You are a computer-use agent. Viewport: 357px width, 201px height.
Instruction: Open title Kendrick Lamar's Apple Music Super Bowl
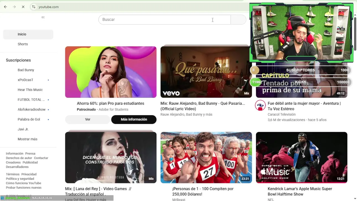click(300, 192)
